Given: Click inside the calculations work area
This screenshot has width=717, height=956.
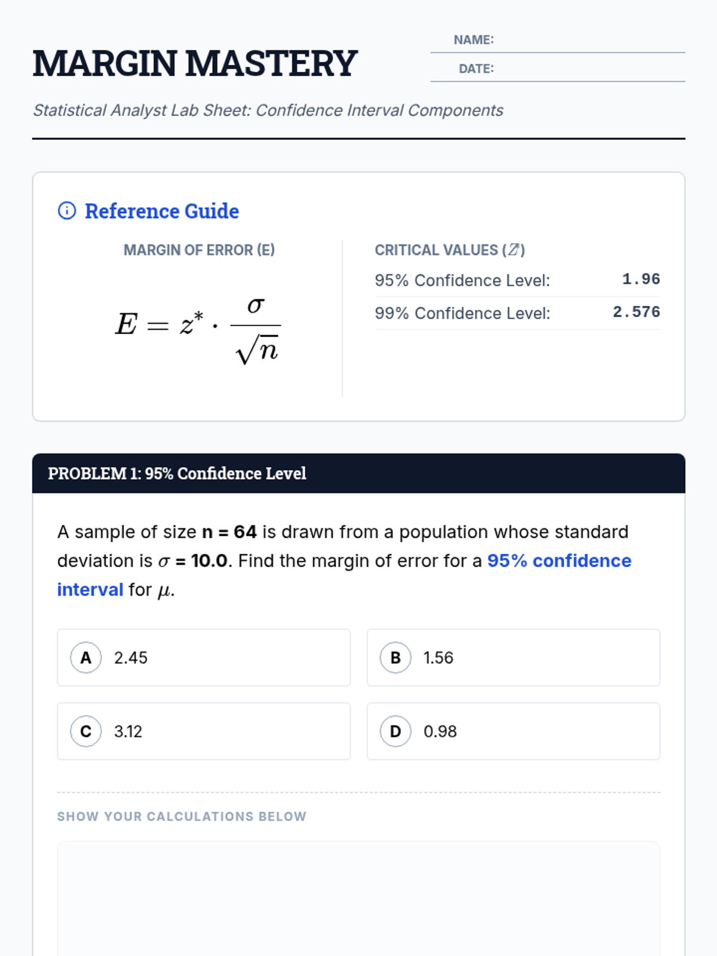Looking at the screenshot, I should 358,896.
